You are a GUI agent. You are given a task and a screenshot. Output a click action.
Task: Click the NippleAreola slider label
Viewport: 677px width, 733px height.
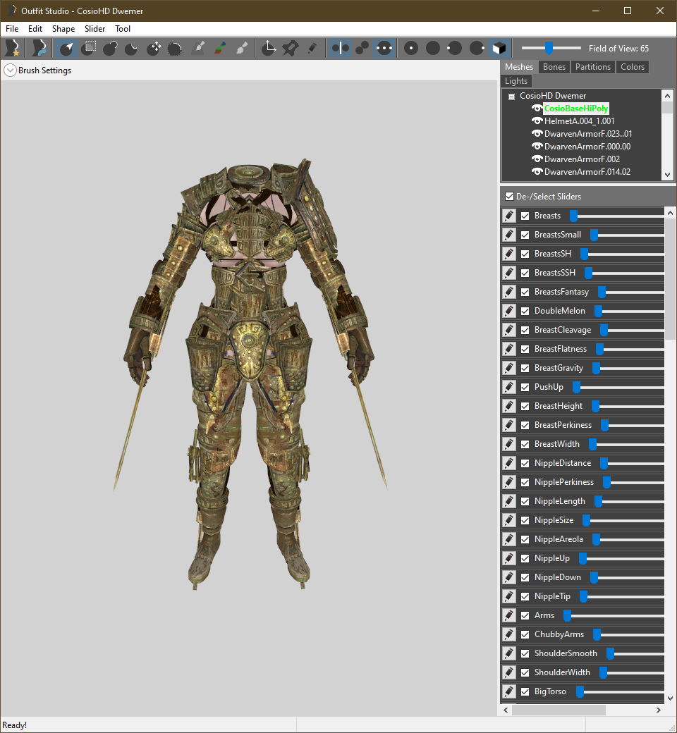point(559,539)
